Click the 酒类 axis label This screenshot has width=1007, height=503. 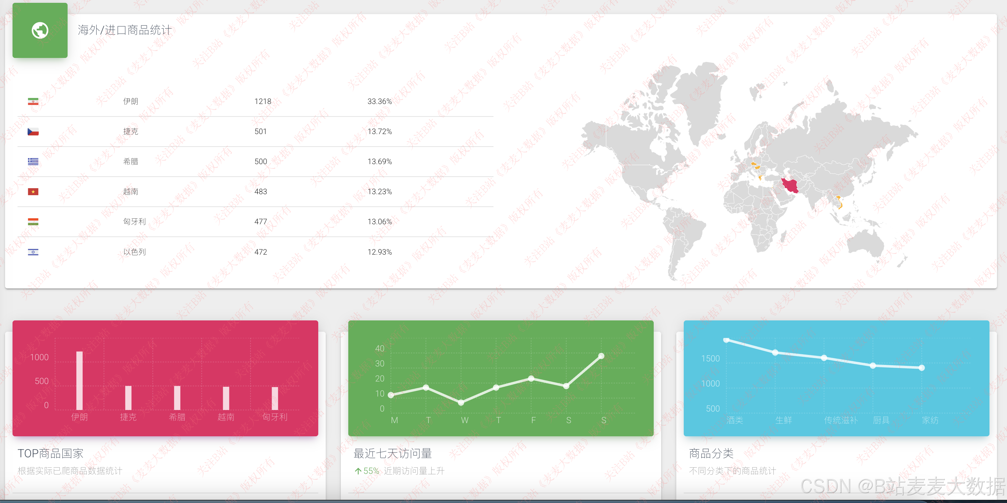pos(734,420)
